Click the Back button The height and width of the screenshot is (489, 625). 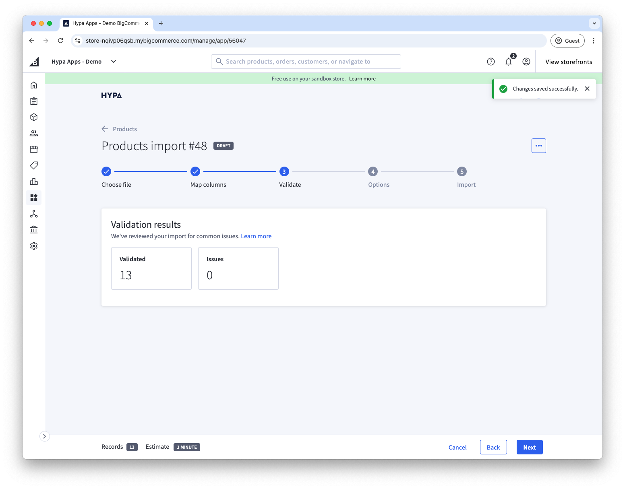point(493,447)
